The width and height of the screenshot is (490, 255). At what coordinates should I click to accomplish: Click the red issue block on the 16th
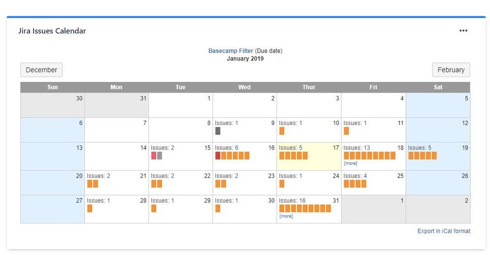pos(218,155)
